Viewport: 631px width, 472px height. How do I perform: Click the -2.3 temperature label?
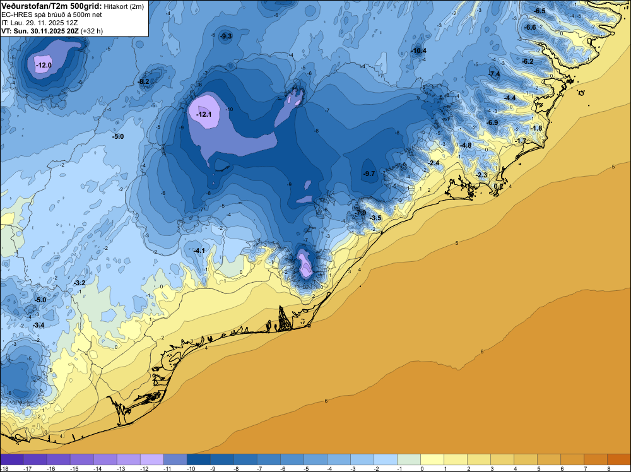coord(481,175)
